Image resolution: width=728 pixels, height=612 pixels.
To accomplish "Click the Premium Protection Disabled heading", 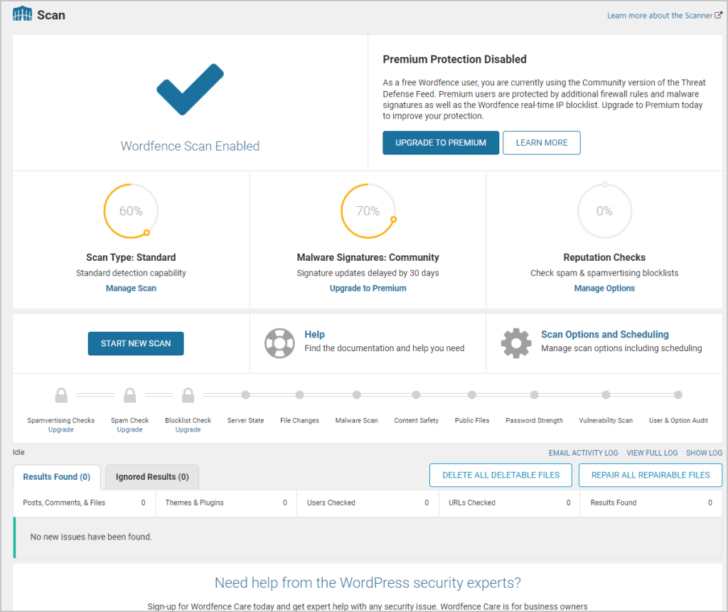I will [454, 60].
